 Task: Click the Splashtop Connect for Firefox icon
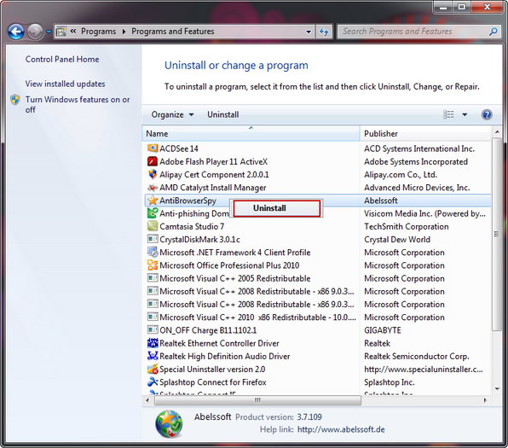tap(153, 381)
